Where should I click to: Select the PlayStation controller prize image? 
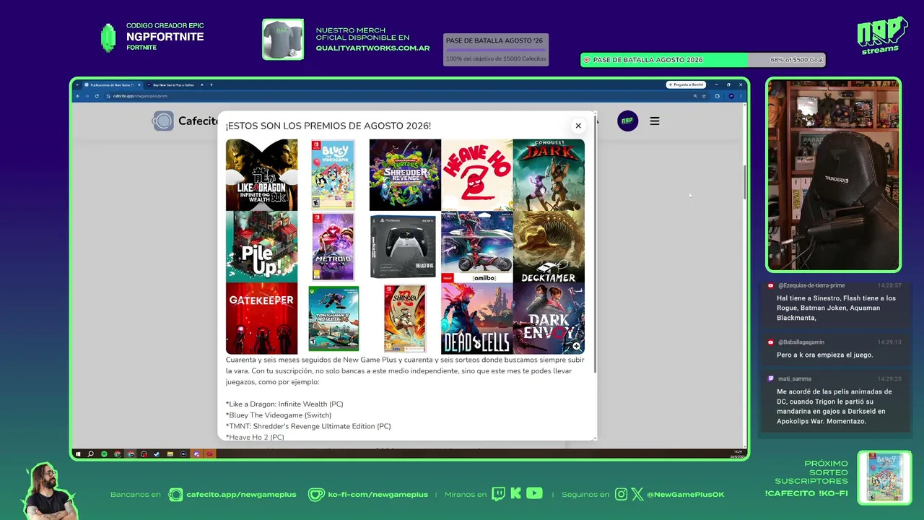(404, 246)
